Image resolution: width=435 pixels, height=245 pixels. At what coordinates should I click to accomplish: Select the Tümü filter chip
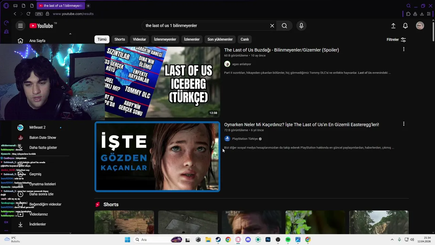coord(102,39)
